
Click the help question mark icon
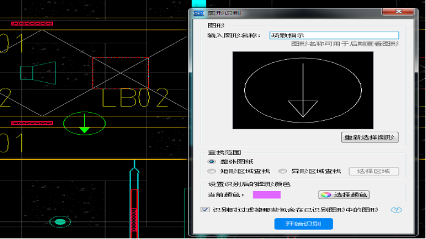[x=396, y=210]
